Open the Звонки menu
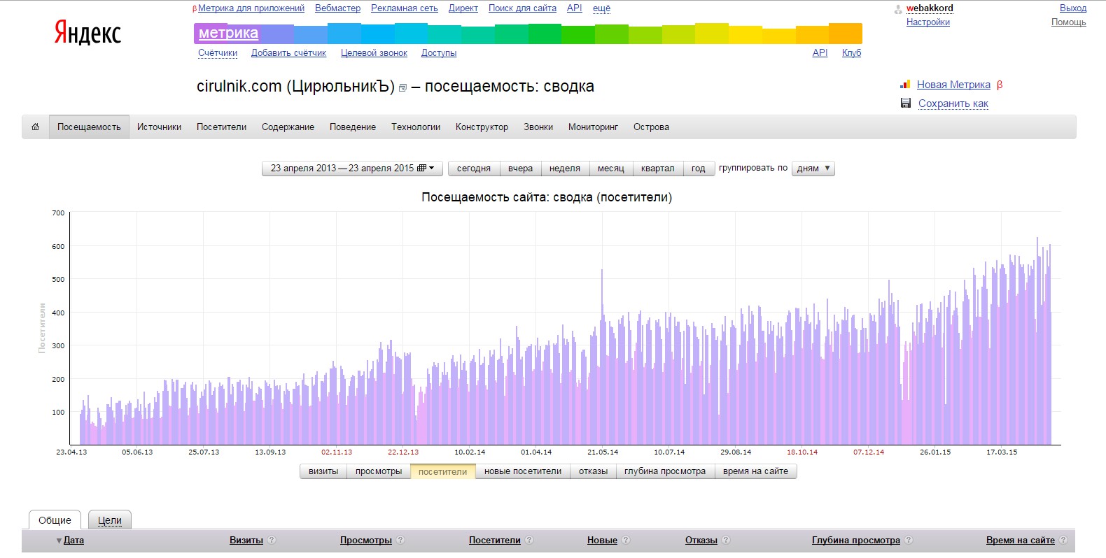Screen dimensions: 1106x558 point(538,127)
